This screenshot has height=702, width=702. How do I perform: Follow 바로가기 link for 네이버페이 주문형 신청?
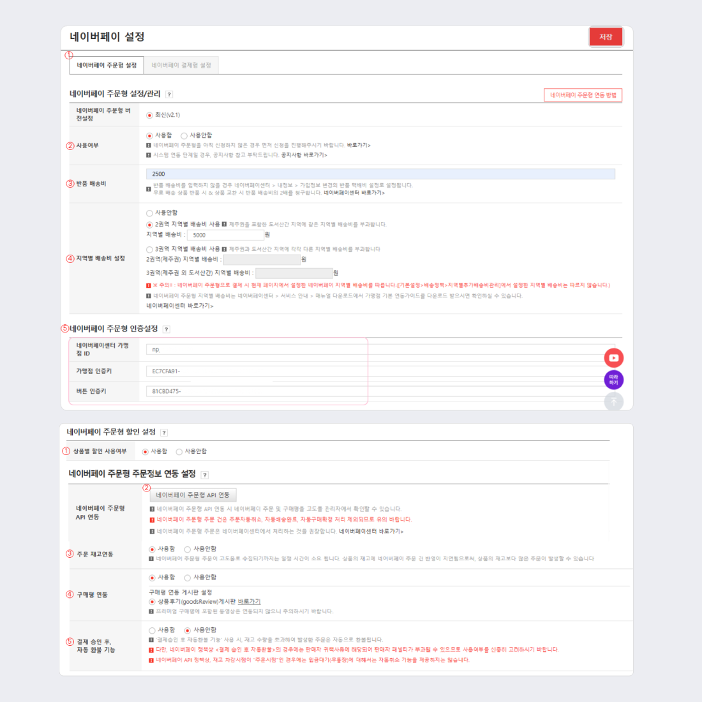(x=359, y=145)
